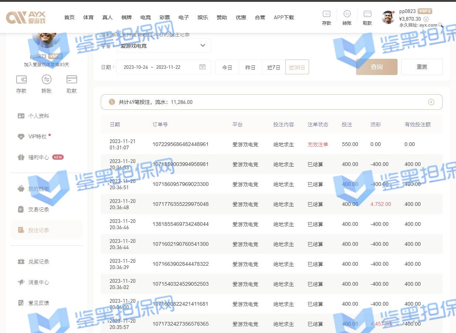Viewport: 456px width, 333px height.
Task: Click the deposit wallet icon in header
Action: (326, 14)
